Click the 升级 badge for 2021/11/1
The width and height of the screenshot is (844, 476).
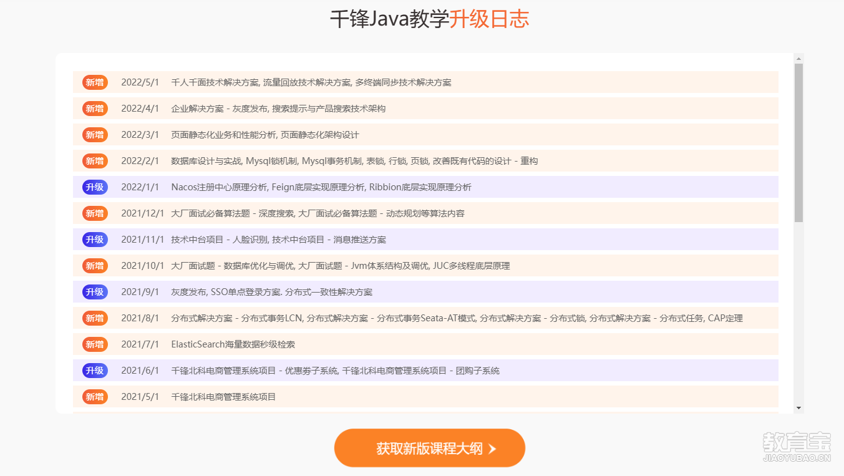pyautogui.click(x=95, y=240)
